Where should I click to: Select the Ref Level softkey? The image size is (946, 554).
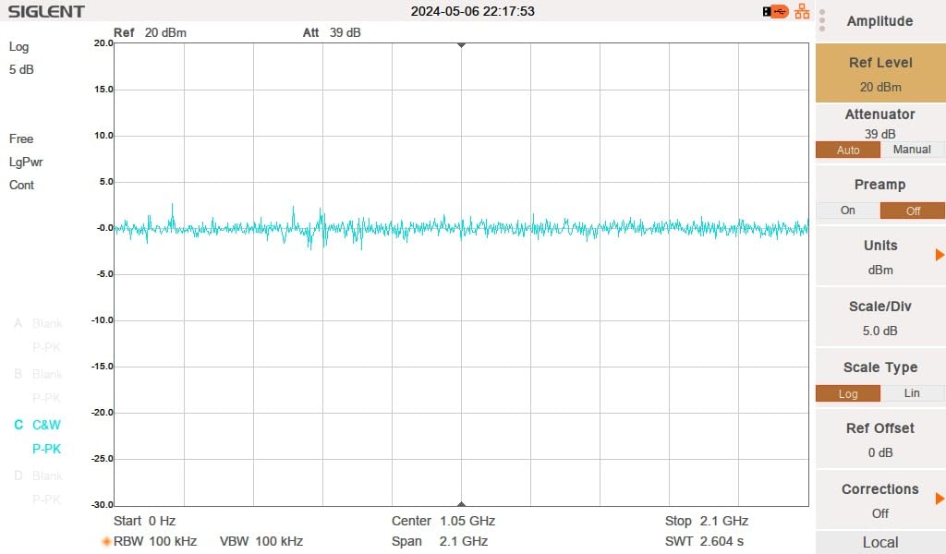(x=879, y=74)
